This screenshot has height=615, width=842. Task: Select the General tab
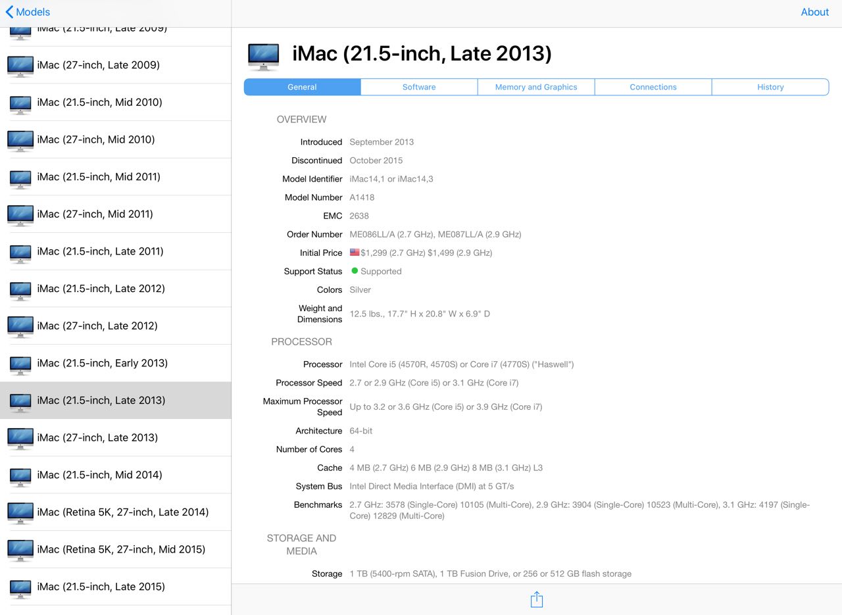[x=302, y=87]
